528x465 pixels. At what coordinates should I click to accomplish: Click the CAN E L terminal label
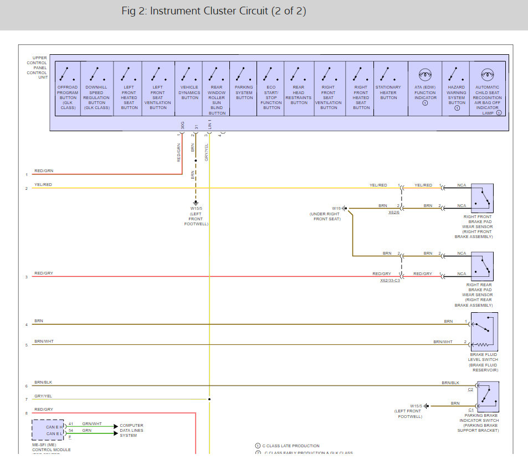[54, 433]
